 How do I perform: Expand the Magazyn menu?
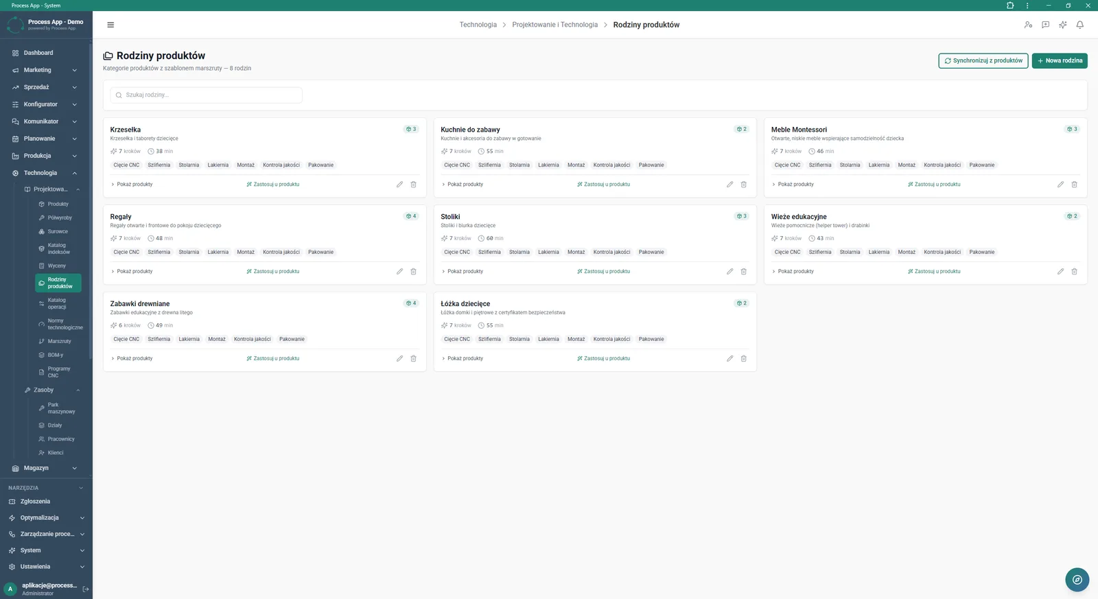[45, 468]
